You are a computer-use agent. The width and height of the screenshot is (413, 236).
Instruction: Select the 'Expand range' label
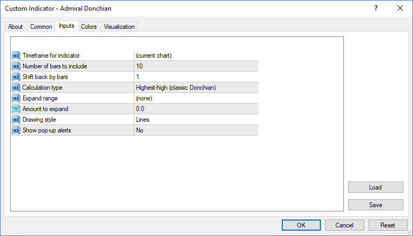(x=40, y=98)
